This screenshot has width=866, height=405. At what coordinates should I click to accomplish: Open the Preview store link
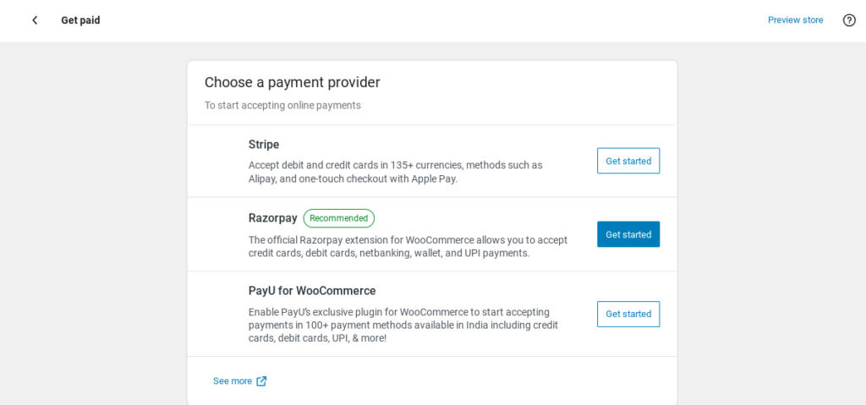tap(795, 20)
